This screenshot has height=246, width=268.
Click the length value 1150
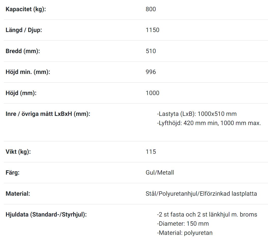[x=153, y=30]
